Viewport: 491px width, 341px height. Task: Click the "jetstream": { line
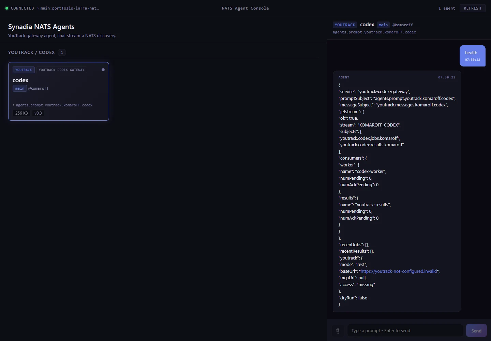[x=351, y=112]
